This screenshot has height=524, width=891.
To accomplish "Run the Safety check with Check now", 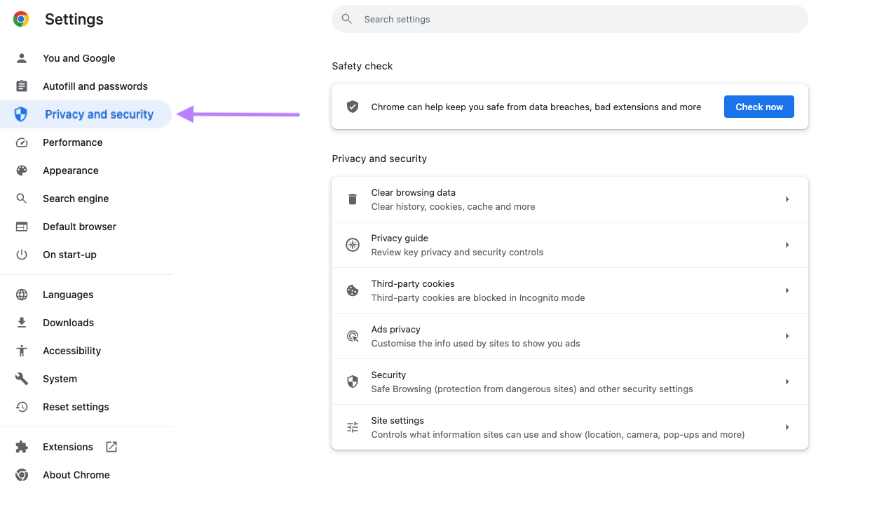I will pyautogui.click(x=759, y=107).
